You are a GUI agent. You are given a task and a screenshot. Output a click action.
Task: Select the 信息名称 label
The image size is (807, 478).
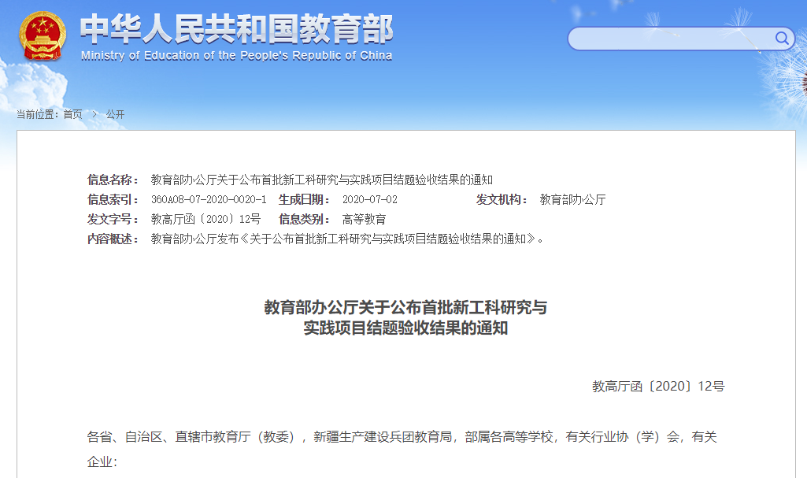pos(113,180)
